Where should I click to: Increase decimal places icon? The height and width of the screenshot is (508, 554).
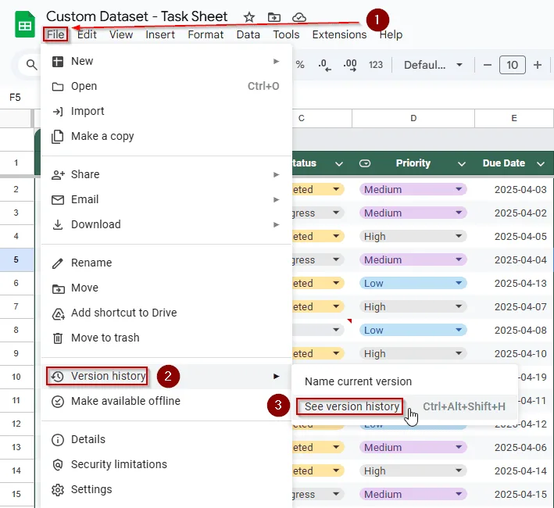(350, 65)
